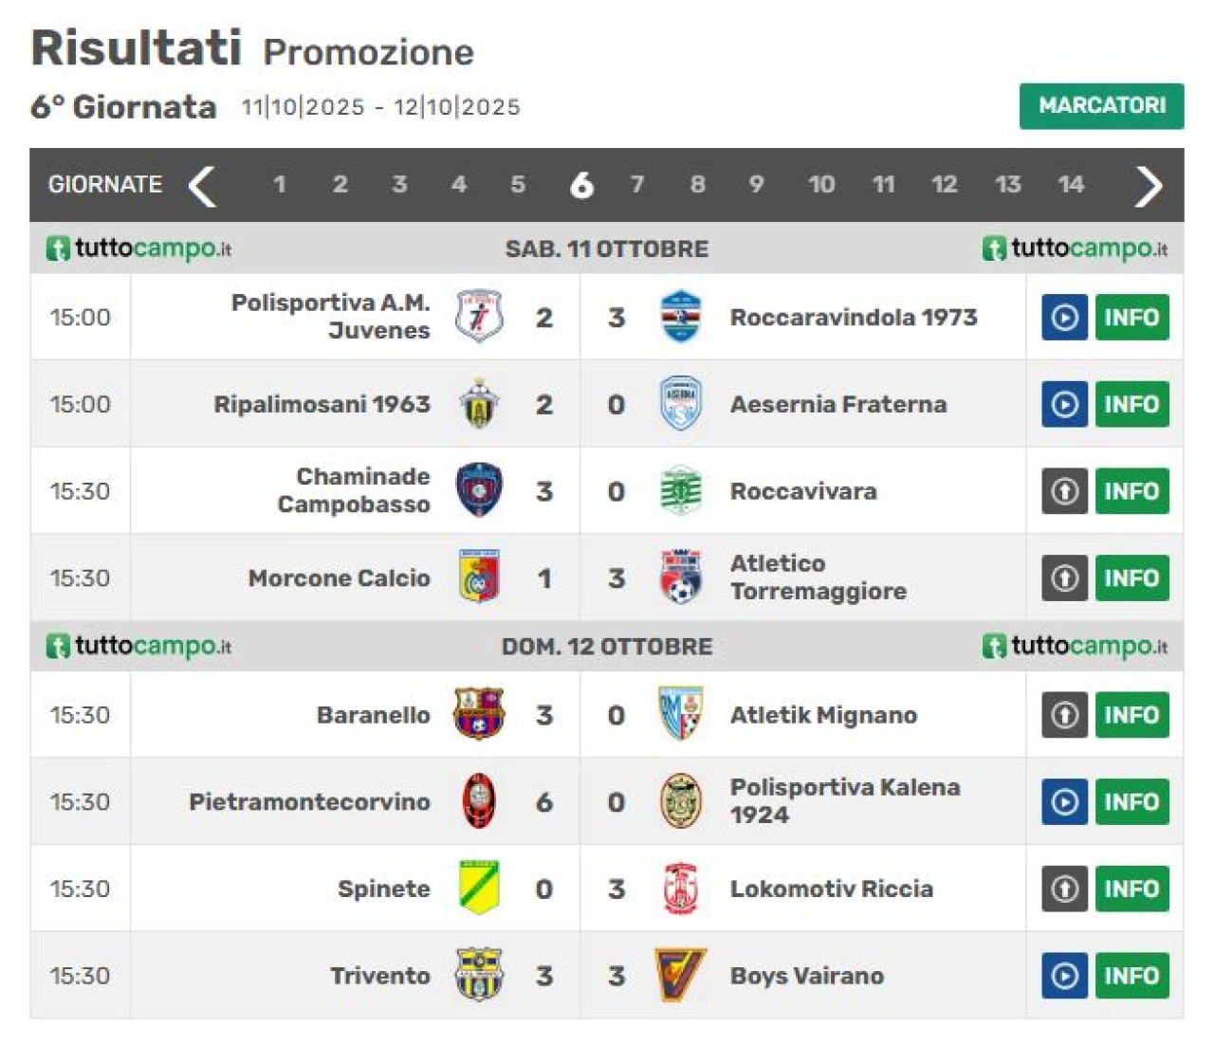Click the Baranello team crest
This screenshot has width=1214, height=1045.
click(479, 714)
